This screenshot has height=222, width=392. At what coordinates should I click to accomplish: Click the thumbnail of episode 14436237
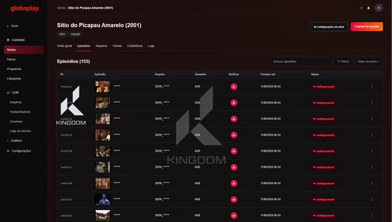pyautogui.click(x=103, y=167)
